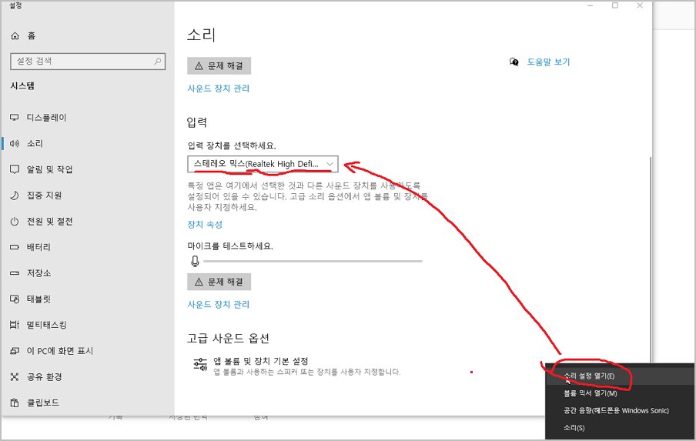Click the search magnifier icon in settings search
This screenshot has width=696, height=441.
point(157,62)
